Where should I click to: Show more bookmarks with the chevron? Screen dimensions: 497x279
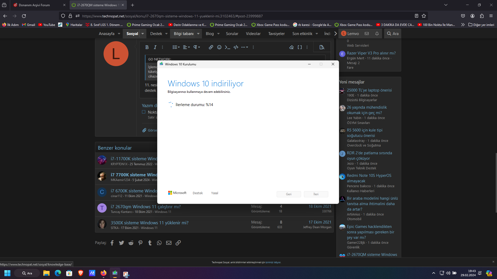(x=463, y=25)
